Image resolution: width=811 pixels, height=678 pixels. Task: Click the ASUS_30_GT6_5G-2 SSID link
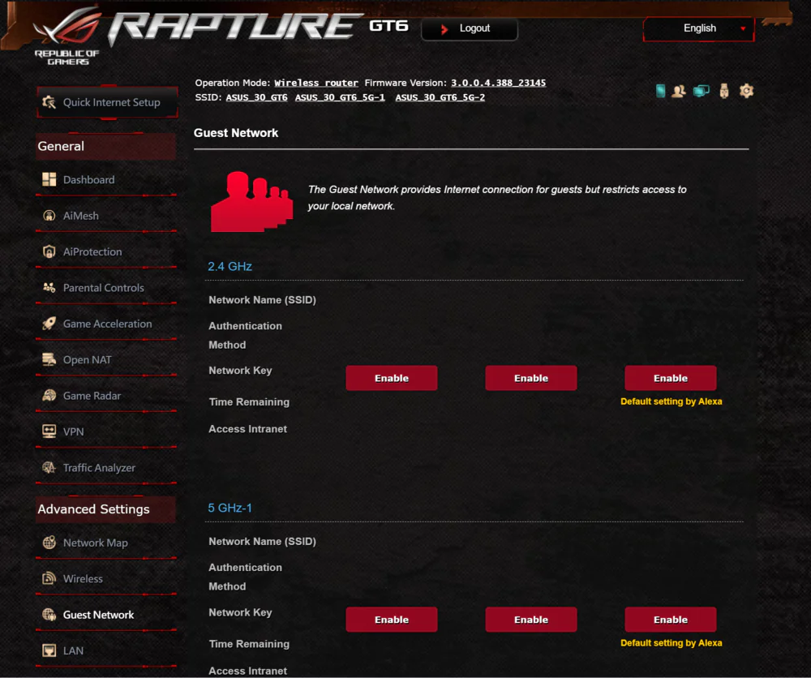click(x=440, y=97)
